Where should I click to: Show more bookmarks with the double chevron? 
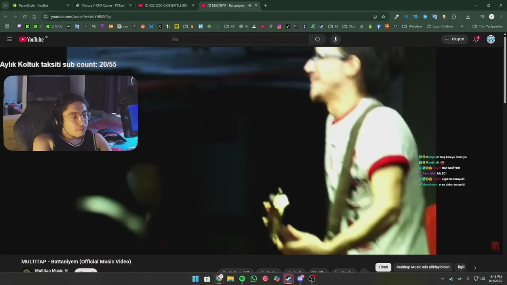[x=462, y=27]
